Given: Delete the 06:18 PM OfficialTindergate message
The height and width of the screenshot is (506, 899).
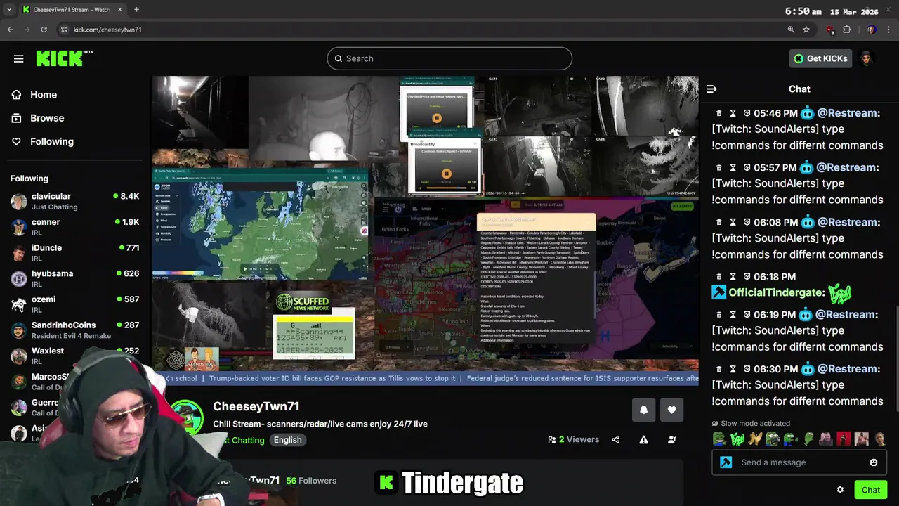Looking at the screenshot, I should [x=718, y=277].
